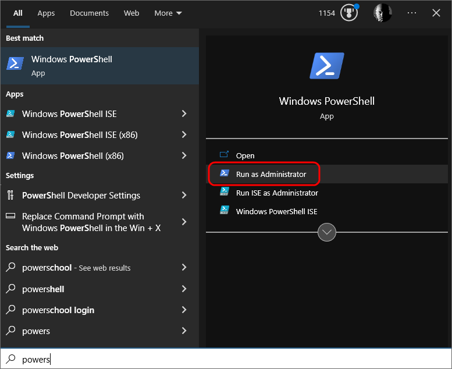The image size is (452, 369).
Task: Click the search magnifier icon beside powerschool login
Action: pyautogui.click(x=10, y=310)
